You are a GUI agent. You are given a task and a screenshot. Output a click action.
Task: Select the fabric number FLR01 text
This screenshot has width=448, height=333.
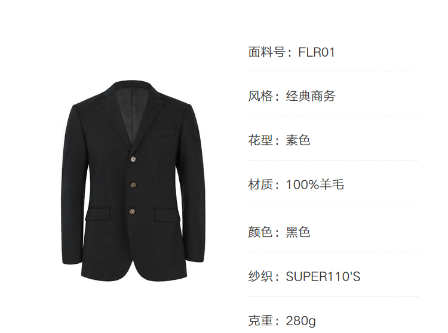(x=316, y=53)
